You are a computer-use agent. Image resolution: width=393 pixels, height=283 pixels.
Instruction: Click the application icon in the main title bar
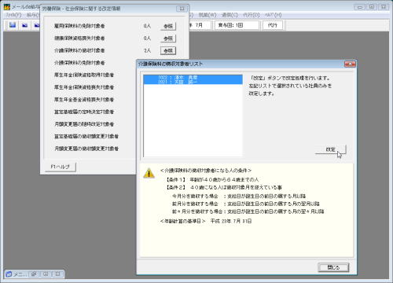coord(7,7)
